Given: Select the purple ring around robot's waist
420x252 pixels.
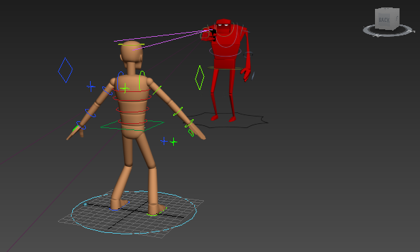Looking at the screenshot, I should [225, 52].
